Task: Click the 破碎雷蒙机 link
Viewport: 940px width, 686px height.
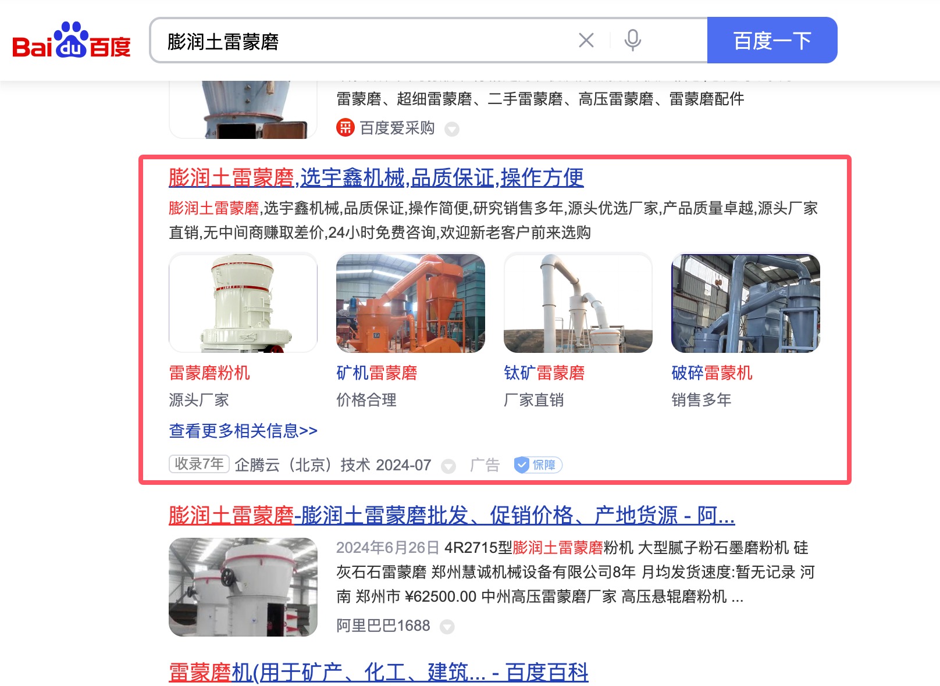Action: pyautogui.click(x=712, y=373)
